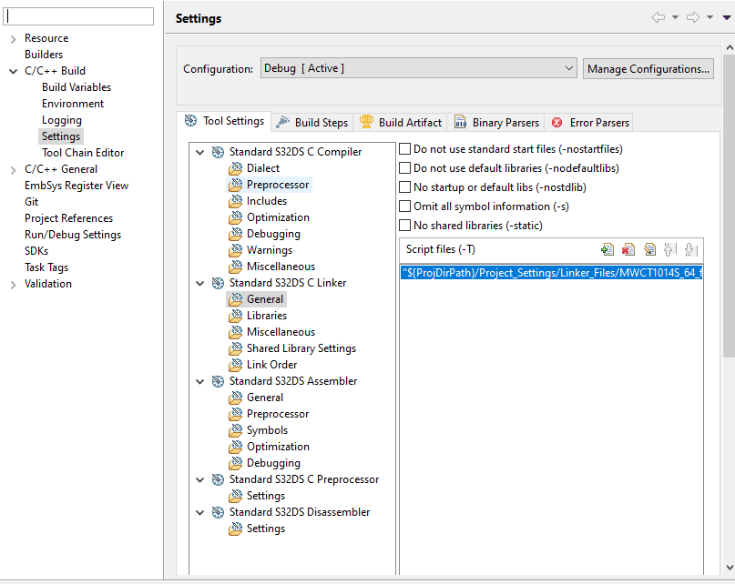The width and height of the screenshot is (735, 584).
Task: Click the Manage Configurations button
Action: pos(648,68)
